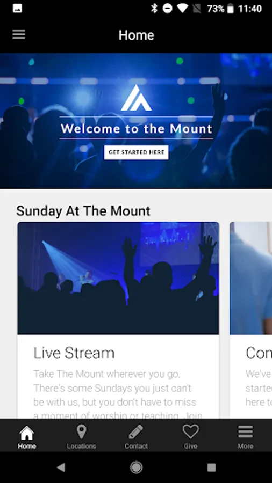Open the More menu icon
272x483 pixels.
246,432
